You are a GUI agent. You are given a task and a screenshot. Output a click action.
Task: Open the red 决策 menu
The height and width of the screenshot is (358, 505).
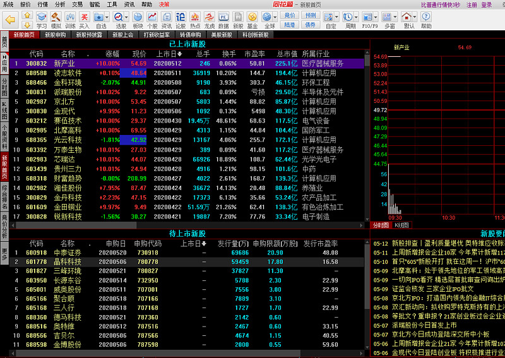164,4
